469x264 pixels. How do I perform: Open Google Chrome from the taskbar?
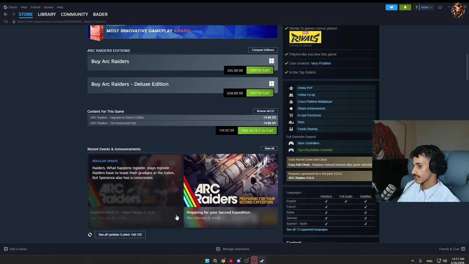pos(223,261)
